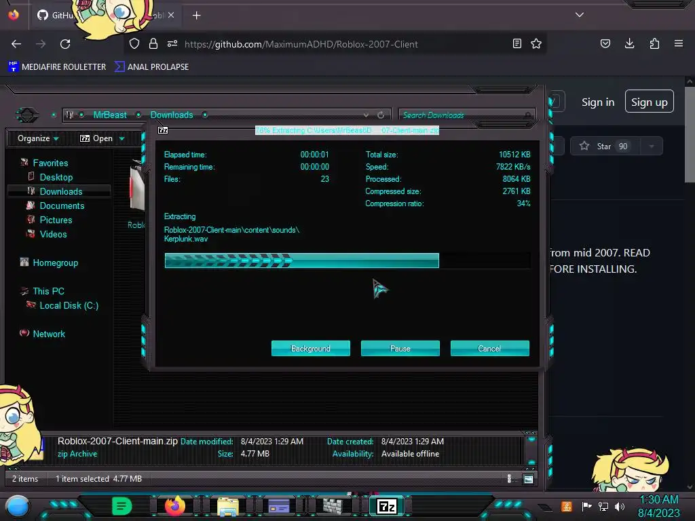Click Open with 7-Zip in Explorer toolbar
Viewport: 695px width, 521px height.
coord(96,138)
